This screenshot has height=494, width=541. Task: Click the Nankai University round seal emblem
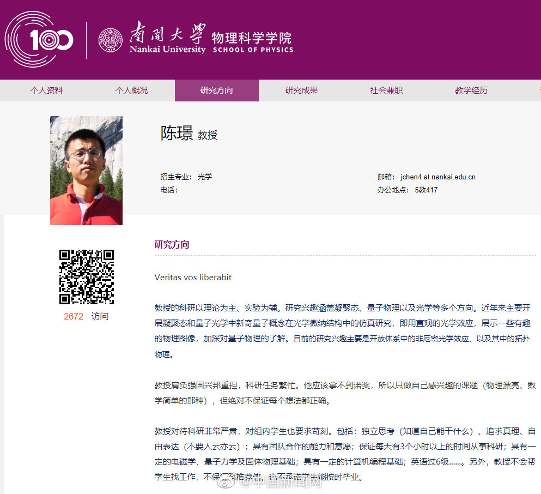pyautogui.click(x=111, y=40)
